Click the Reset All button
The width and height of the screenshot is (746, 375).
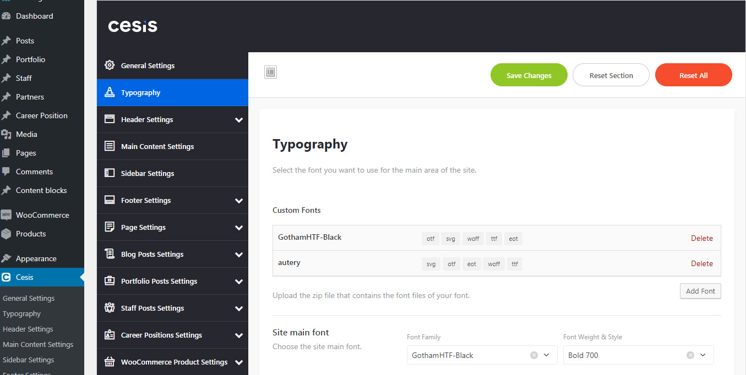pyautogui.click(x=693, y=75)
